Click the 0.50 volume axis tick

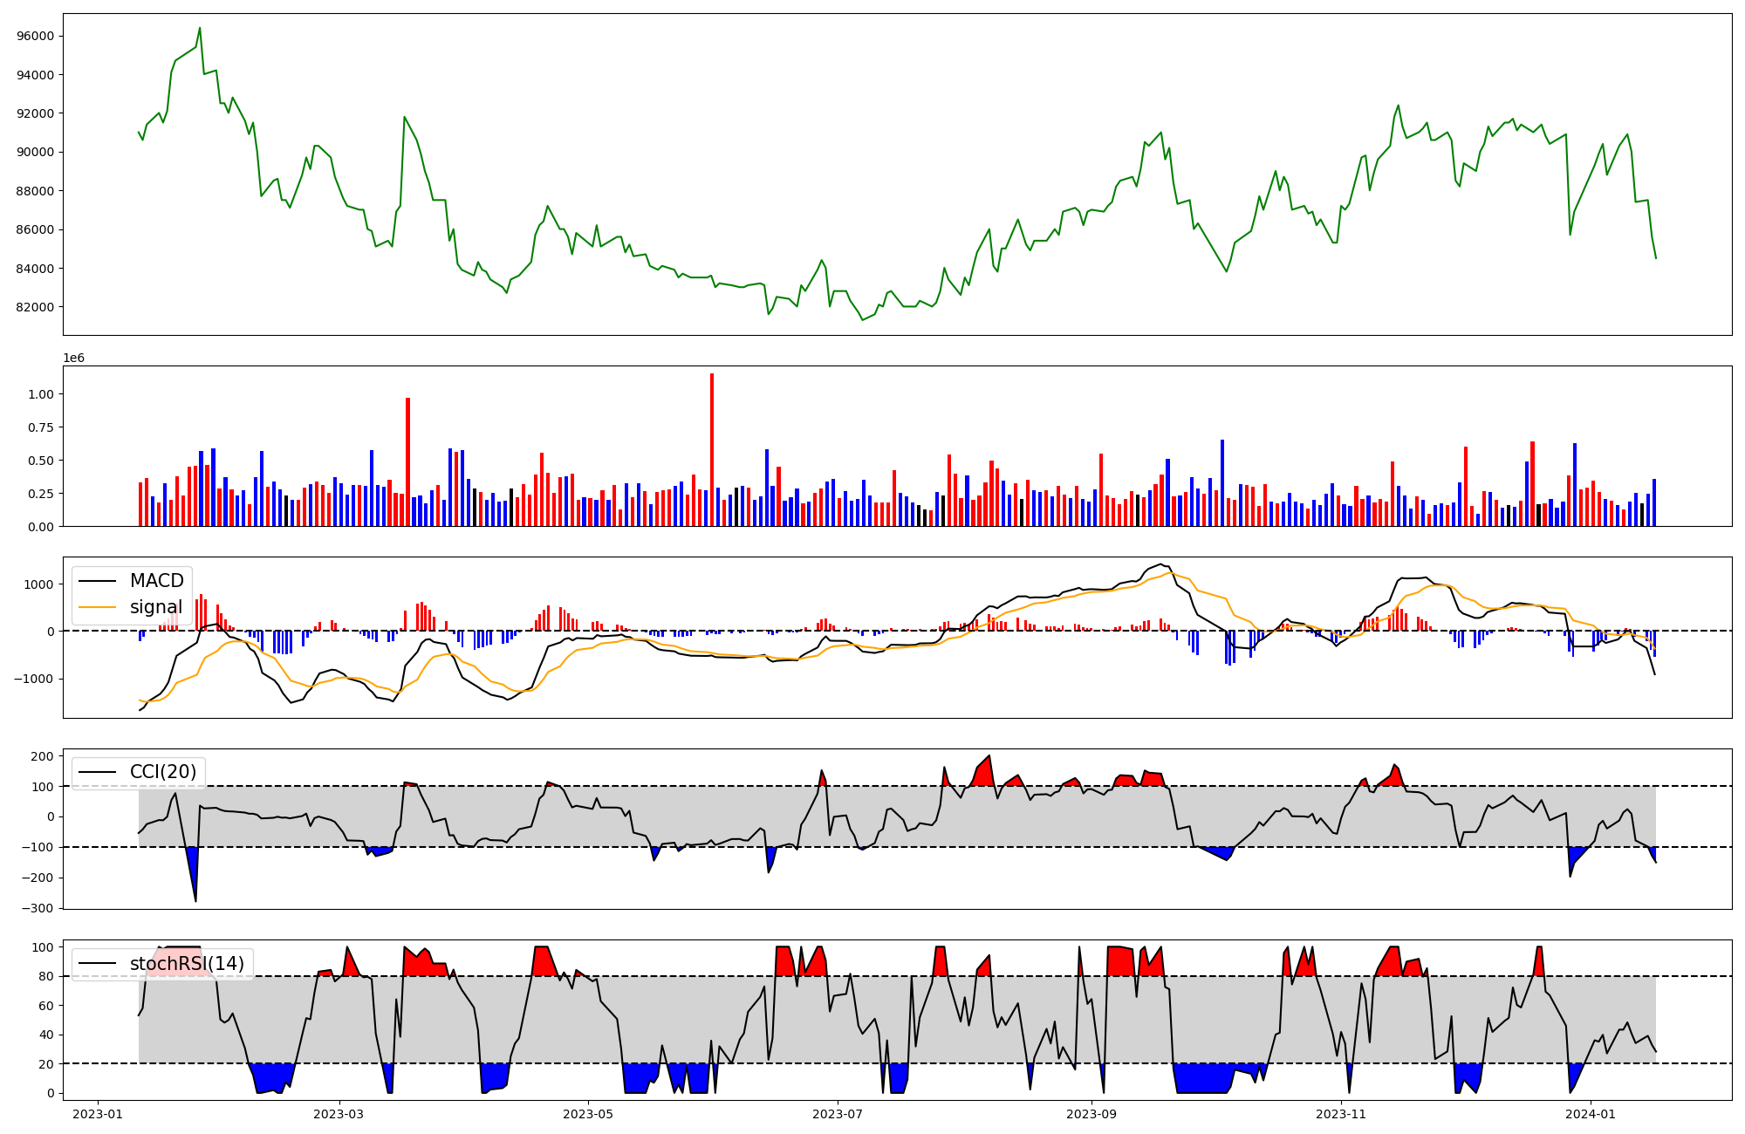pyautogui.click(x=41, y=461)
